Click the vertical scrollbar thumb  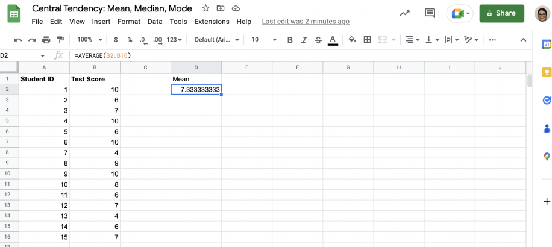530,81
